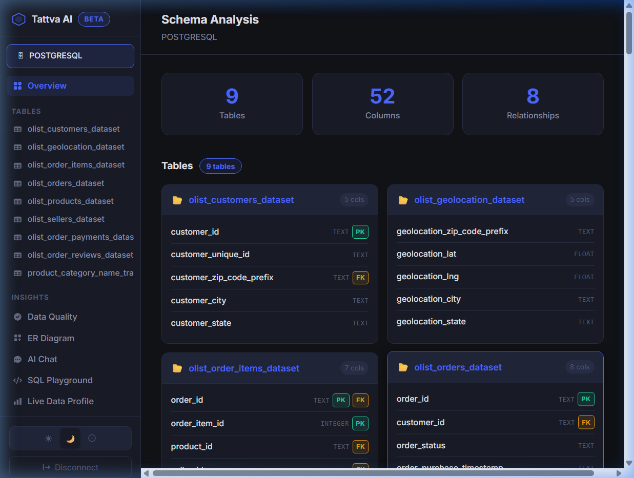The height and width of the screenshot is (478, 634).
Task: Click the folder icon on olist_customers_dataset card
Action: (177, 200)
